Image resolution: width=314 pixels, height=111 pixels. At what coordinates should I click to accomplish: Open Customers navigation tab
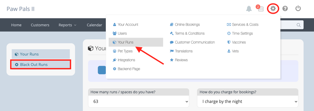pyautogui.click(x=40, y=25)
